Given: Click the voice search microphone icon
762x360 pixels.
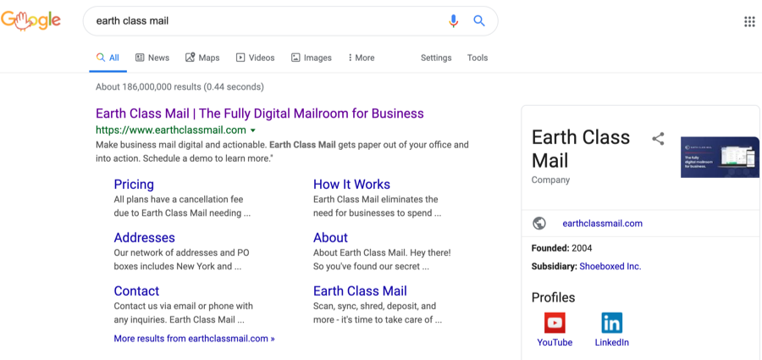Looking at the screenshot, I should tap(453, 21).
